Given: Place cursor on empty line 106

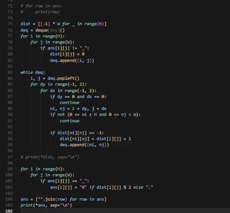Looking at the screenshot, I should click(x=125, y=211).
